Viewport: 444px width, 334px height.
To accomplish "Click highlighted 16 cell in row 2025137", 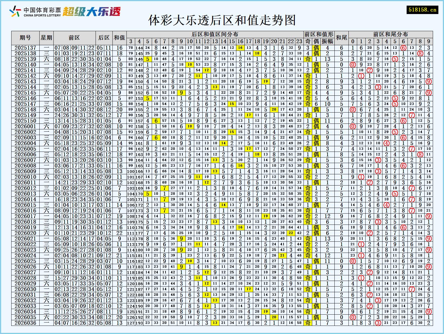I will point(240,48).
